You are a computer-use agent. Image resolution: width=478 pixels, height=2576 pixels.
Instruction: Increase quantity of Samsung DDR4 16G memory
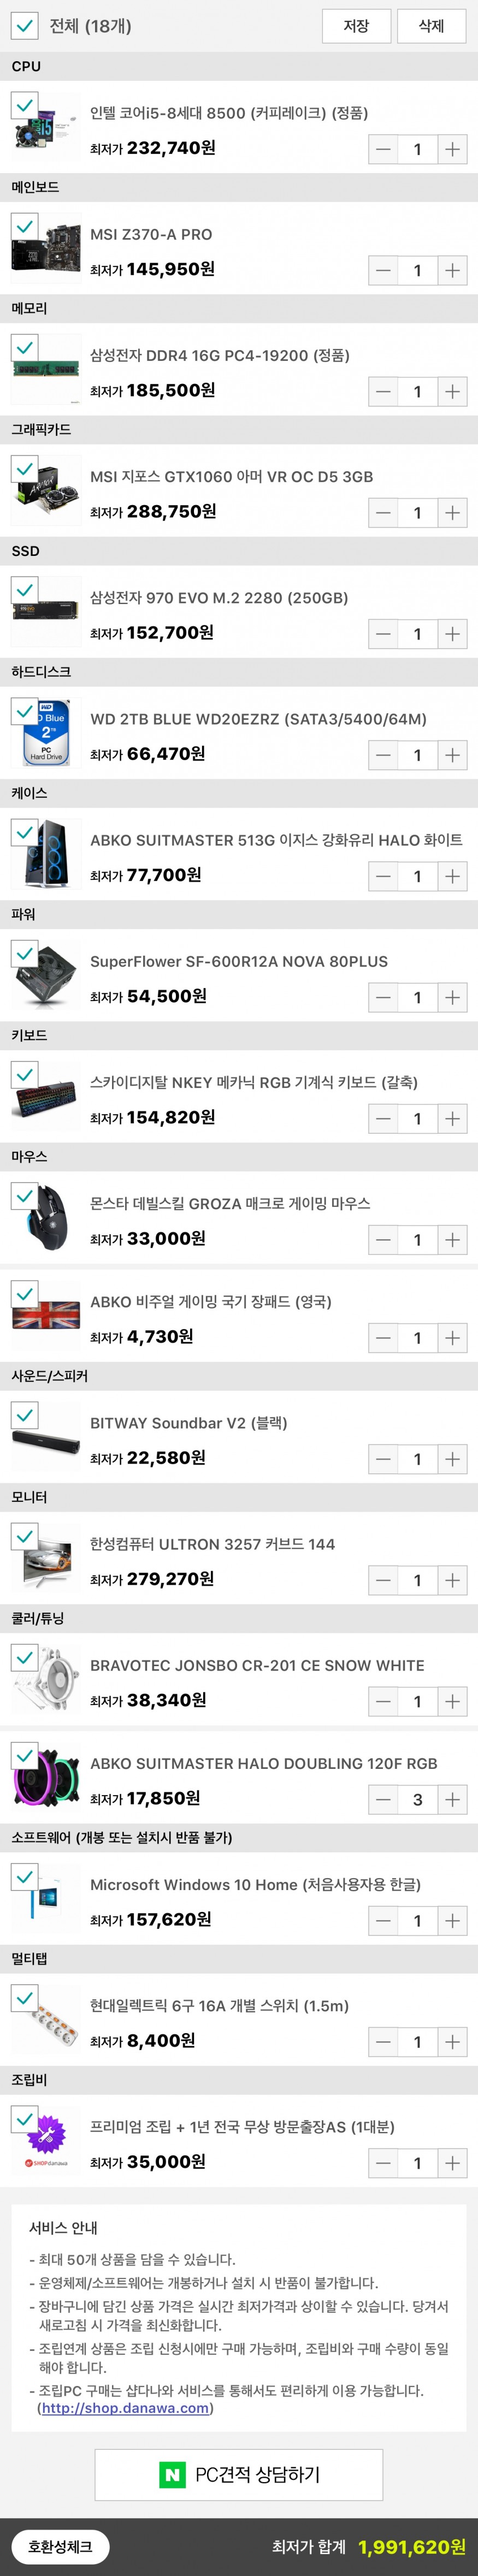point(452,392)
